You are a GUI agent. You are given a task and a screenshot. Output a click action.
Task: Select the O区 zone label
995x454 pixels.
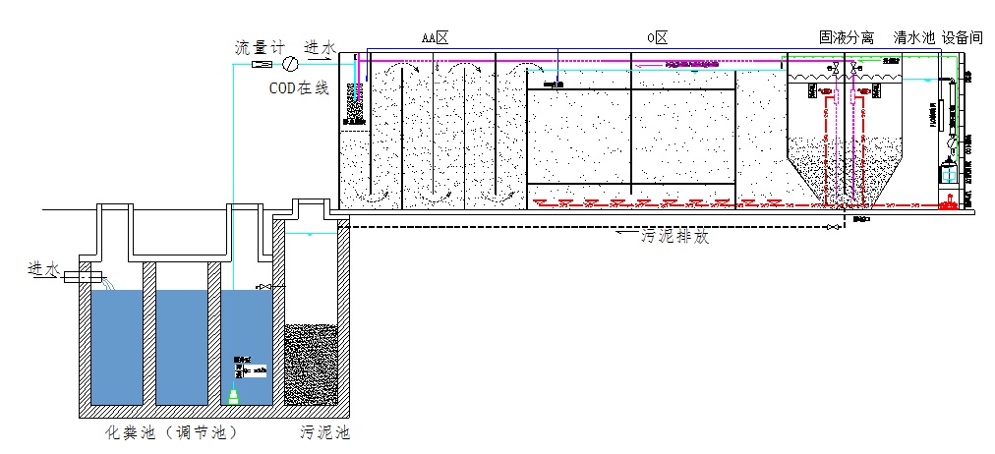click(657, 37)
